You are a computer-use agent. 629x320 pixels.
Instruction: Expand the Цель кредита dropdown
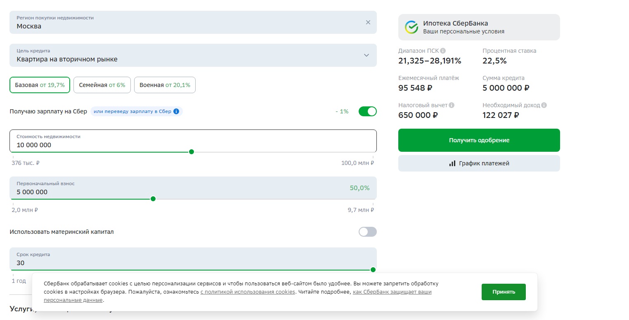[366, 55]
